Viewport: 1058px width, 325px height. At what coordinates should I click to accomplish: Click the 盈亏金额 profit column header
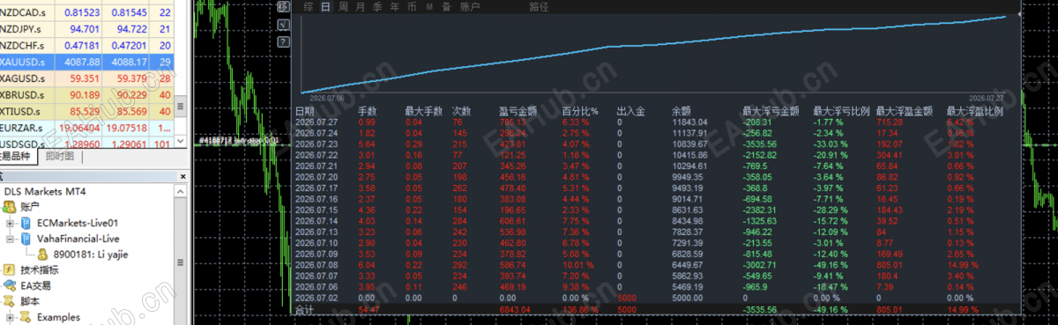pyautogui.click(x=518, y=112)
